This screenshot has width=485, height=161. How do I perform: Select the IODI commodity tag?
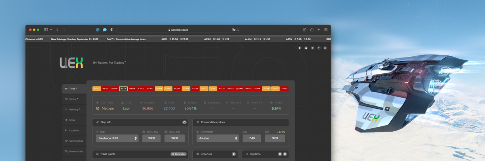coord(204,89)
